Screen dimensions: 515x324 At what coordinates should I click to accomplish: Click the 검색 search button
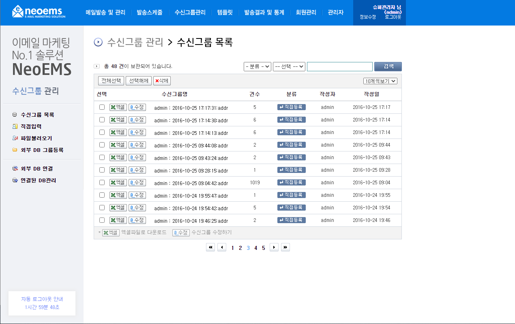pos(388,66)
